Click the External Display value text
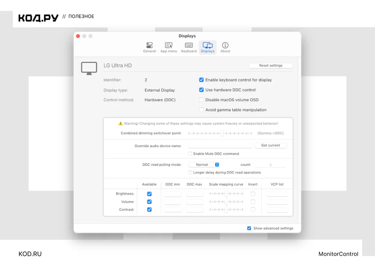The height and width of the screenshot is (267, 375). tap(160, 90)
